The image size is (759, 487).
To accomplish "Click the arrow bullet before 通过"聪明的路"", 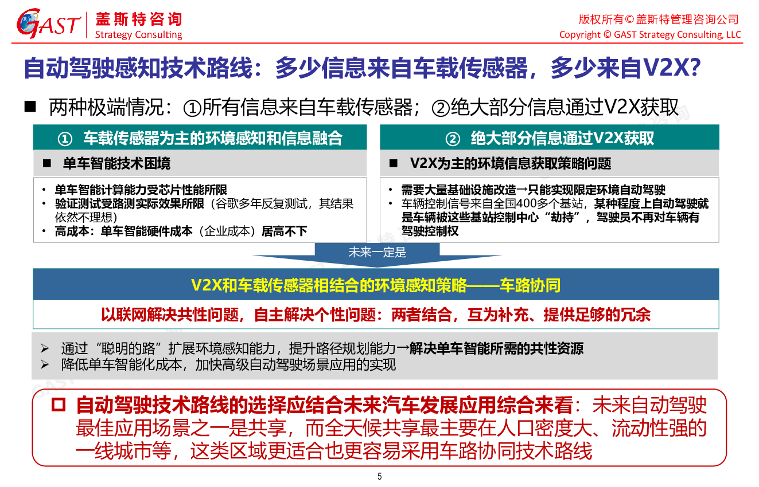I will [x=45, y=348].
